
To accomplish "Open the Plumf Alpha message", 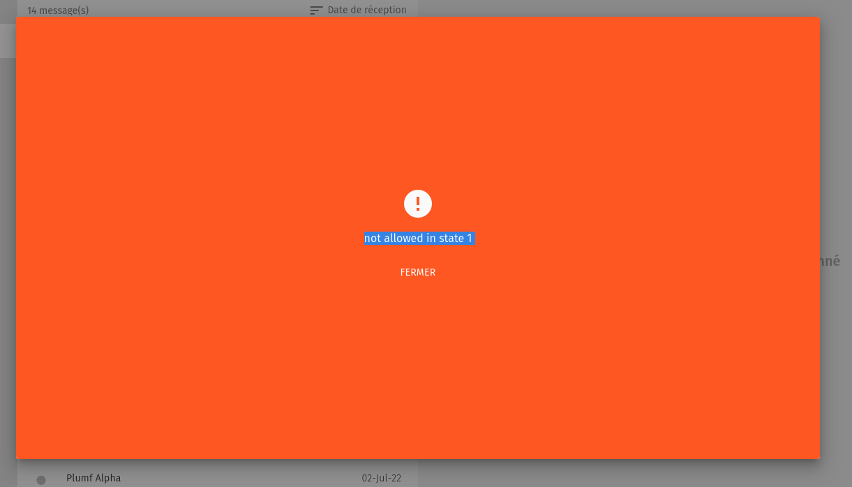I will click(x=94, y=478).
